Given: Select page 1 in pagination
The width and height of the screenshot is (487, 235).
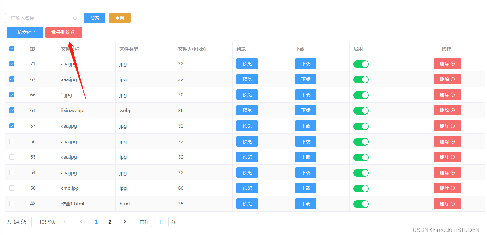Looking at the screenshot, I should pos(96,222).
